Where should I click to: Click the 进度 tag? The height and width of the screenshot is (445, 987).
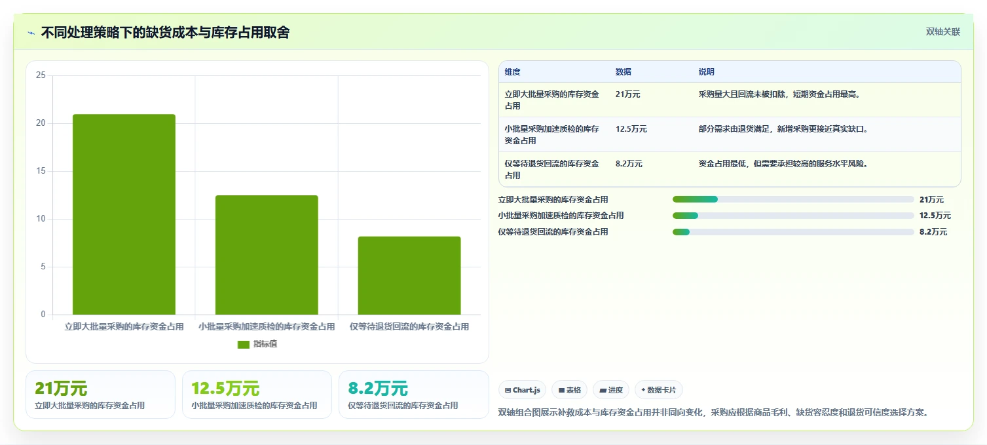point(611,390)
